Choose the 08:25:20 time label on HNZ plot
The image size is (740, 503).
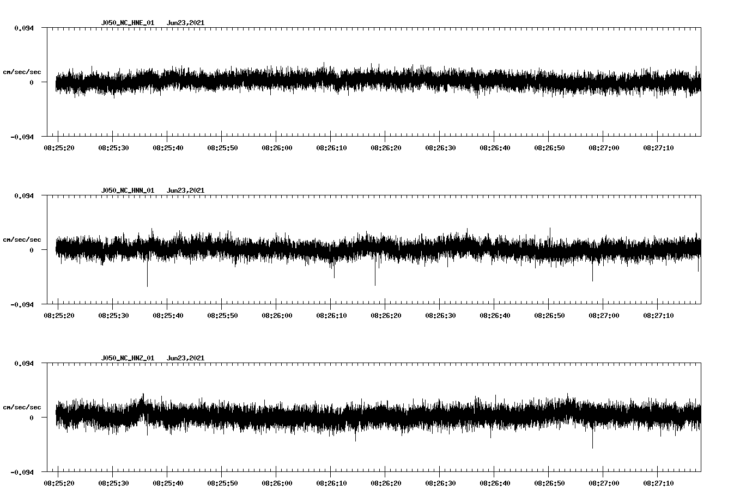coord(59,483)
